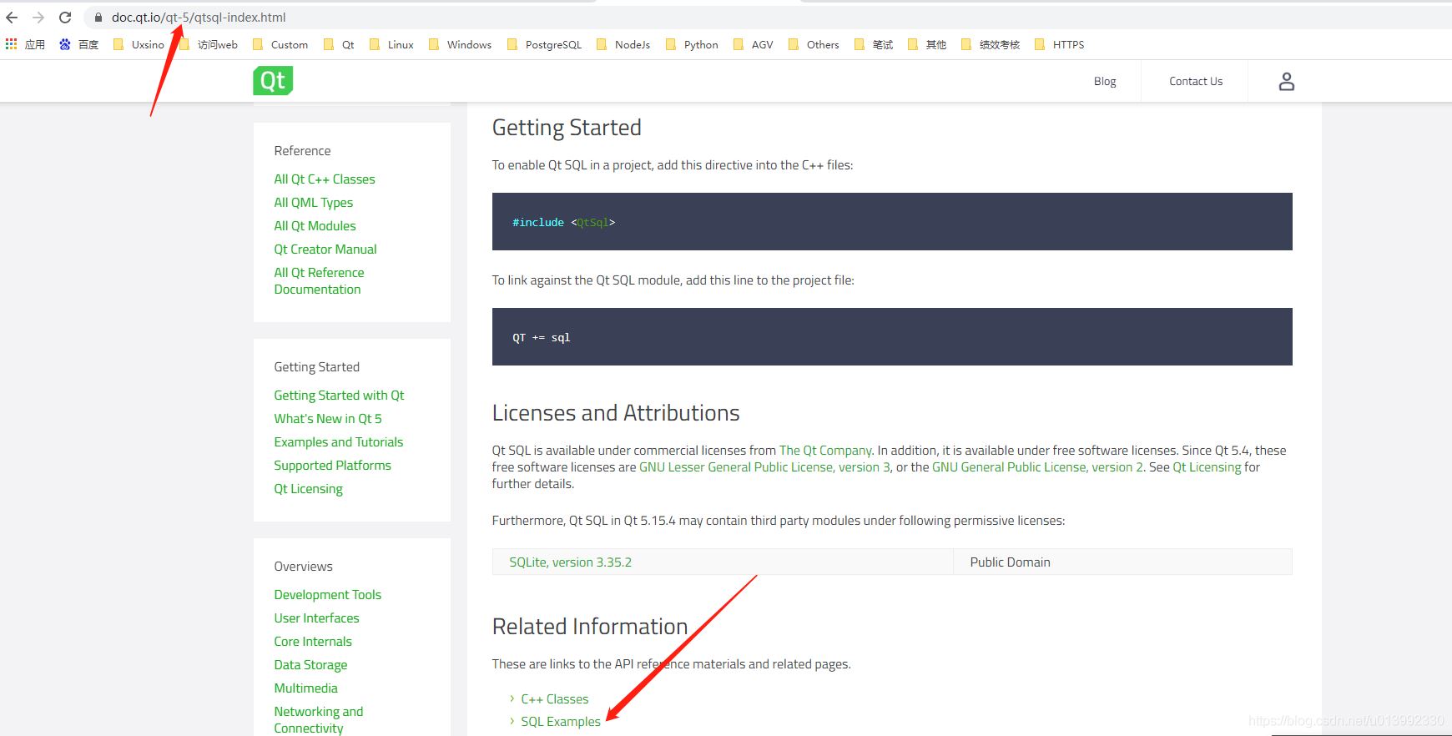Open the Qt bookmark folder

[x=339, y=44]
